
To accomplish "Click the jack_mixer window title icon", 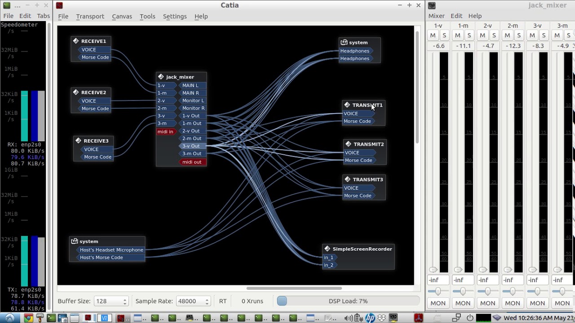I will pos(432,5).
